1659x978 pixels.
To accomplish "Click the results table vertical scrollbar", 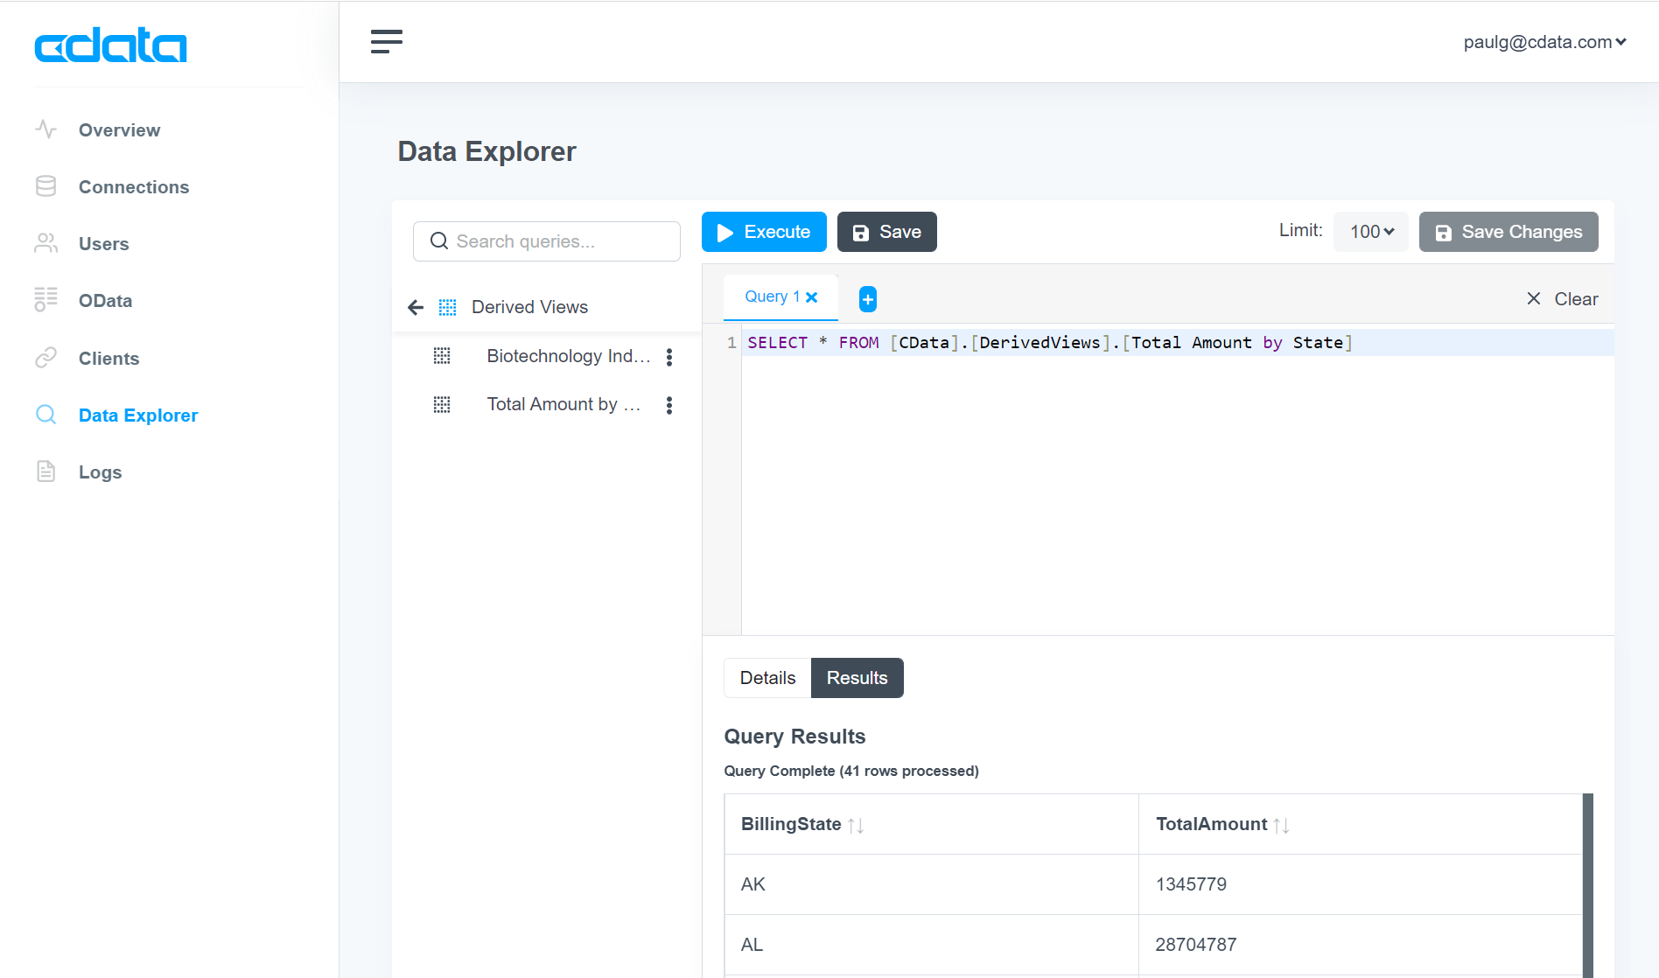I will tap(1588, 885).
